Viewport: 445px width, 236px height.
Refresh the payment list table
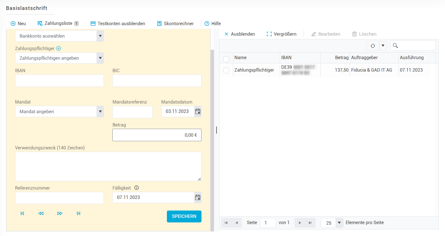pyautogui.click(x=373, y=46)
